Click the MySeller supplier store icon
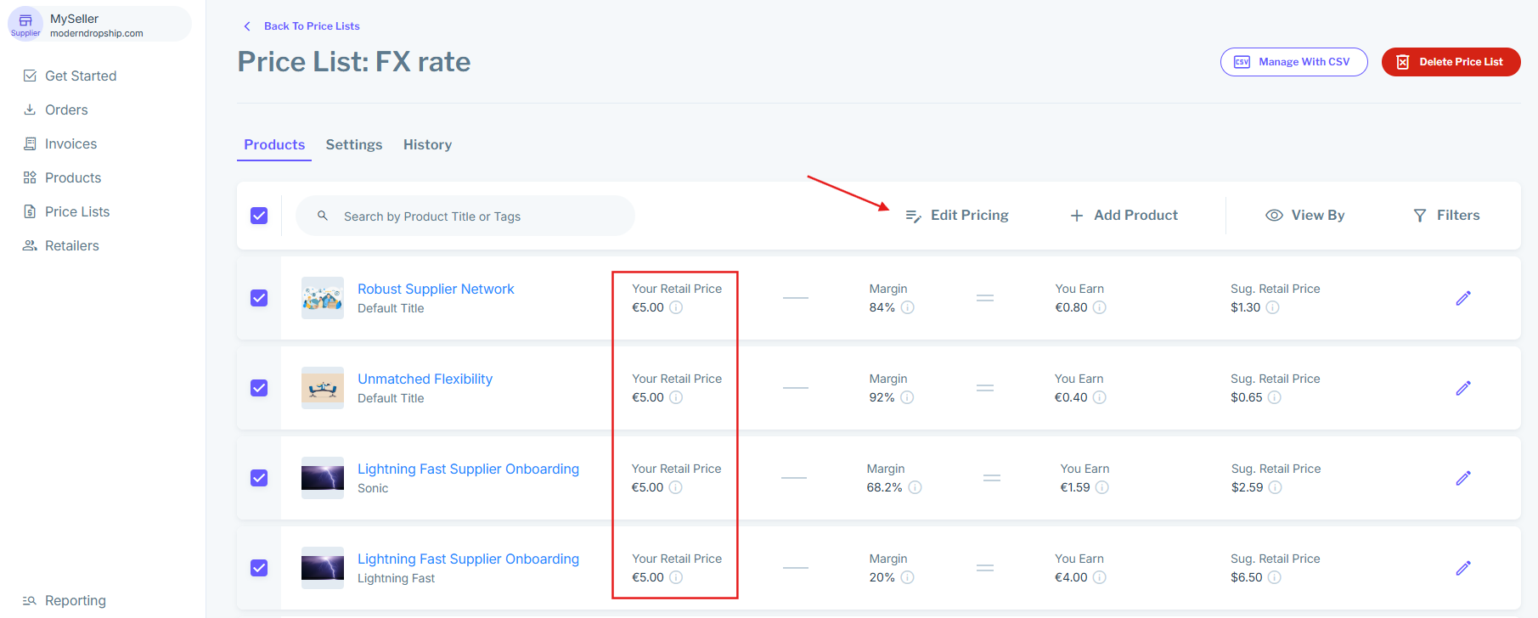The height and width of the screenshot is (618, 1538). tap(25, 21)
